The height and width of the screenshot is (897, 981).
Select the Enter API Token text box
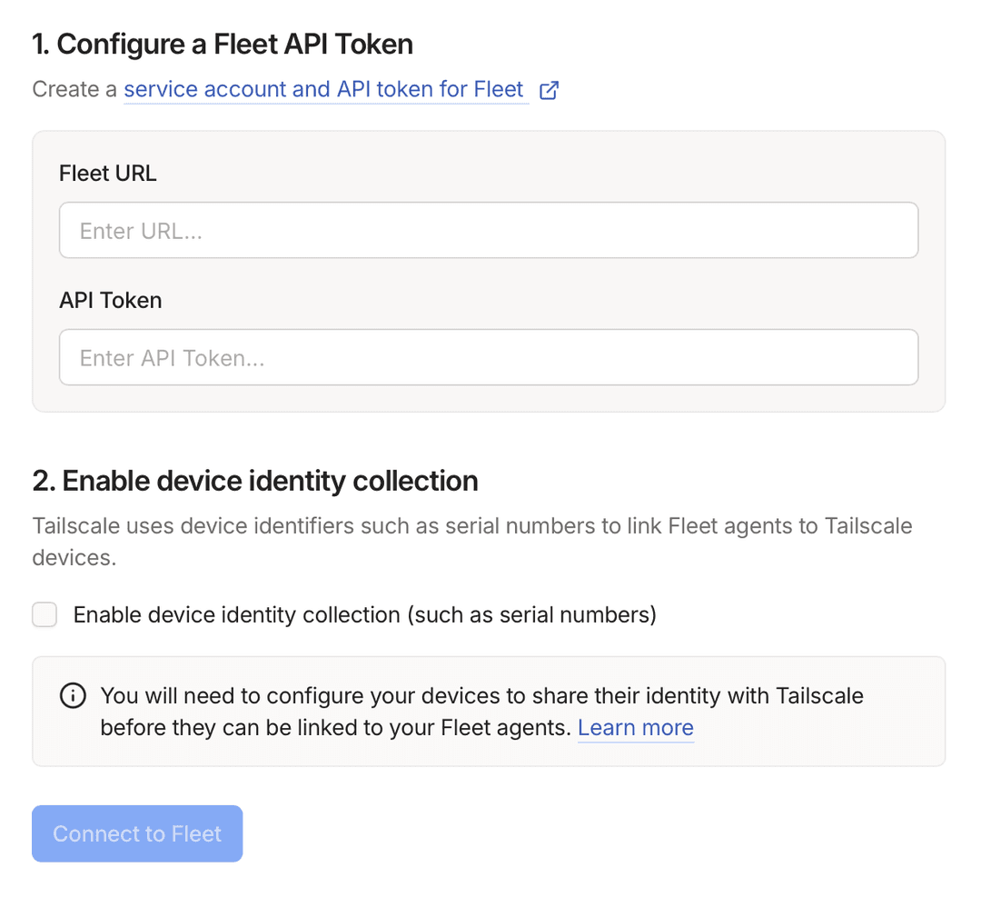pyautogui.click(x=489, y=357)
